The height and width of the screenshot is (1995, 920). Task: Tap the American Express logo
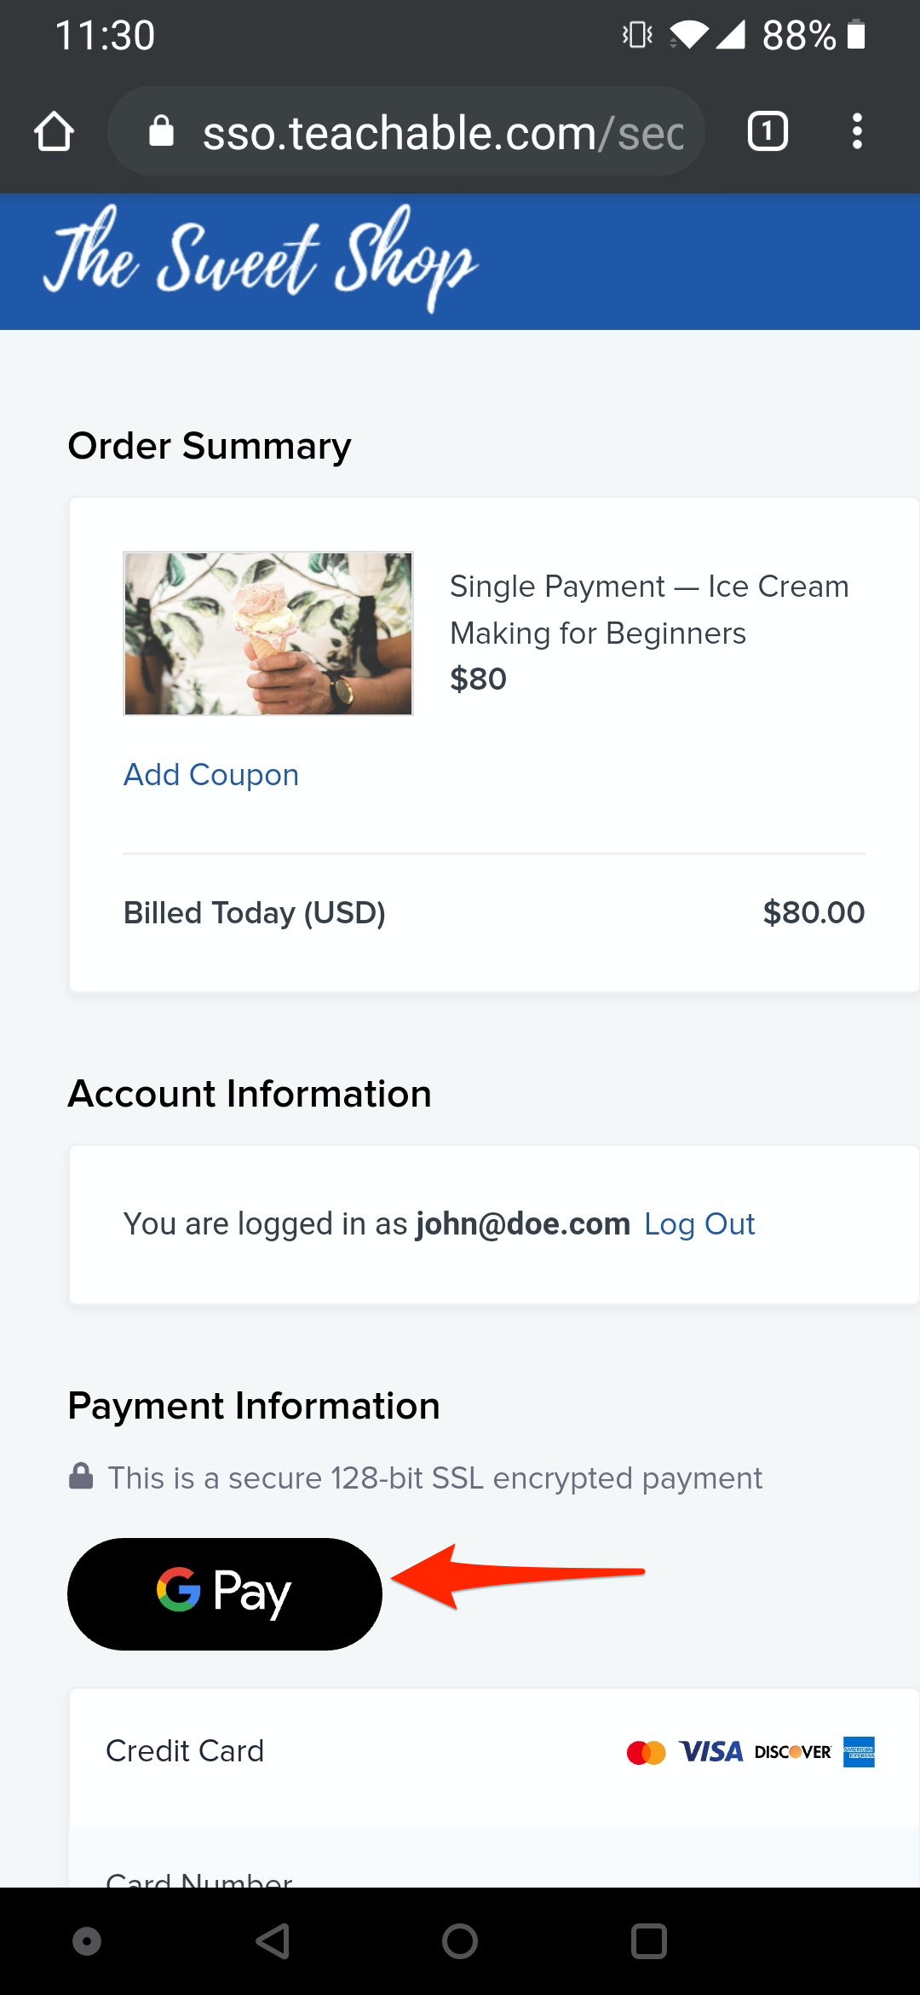(x=859, y=1752)
